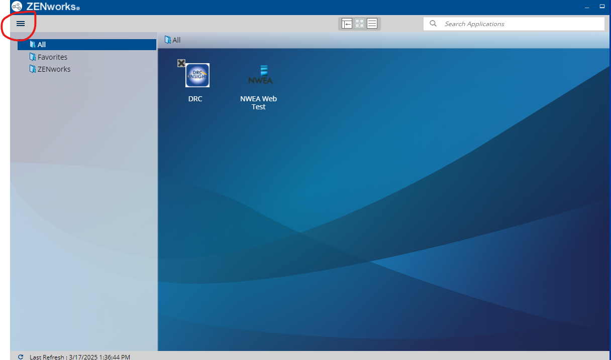Click the magnifying glass search icon
The height and width of the screenshot is (360, 611).
pyautogui.click(x=433, y=24)
